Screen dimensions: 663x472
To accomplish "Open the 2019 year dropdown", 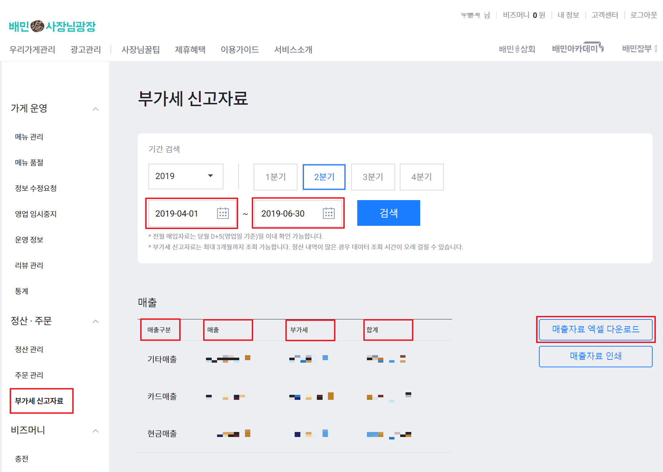I will coord(186,176).
